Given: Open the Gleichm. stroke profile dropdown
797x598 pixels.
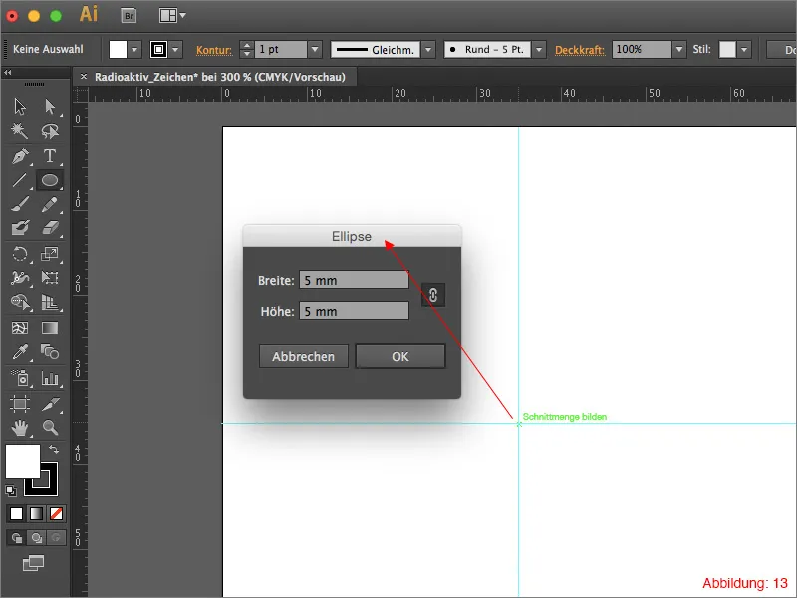Looking at the screenshot, I should pos(428,50).
